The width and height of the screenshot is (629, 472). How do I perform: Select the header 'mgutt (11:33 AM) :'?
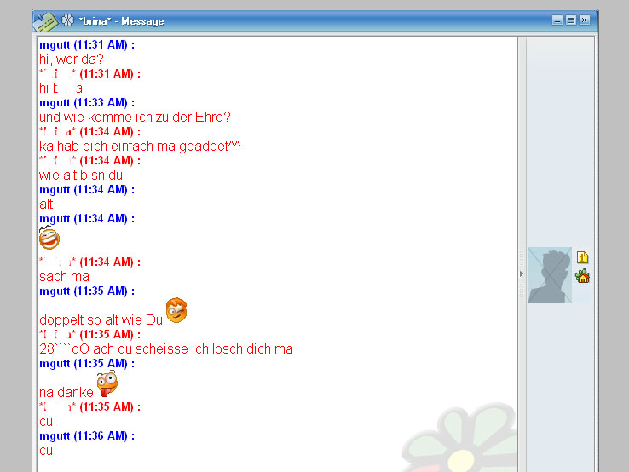coord(87,102)
